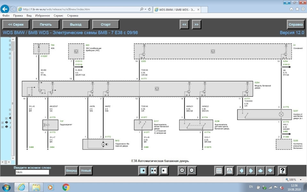Select the right-panel-only layout icon
This screenshot has height=192, width=307.
tap(164, 171)
